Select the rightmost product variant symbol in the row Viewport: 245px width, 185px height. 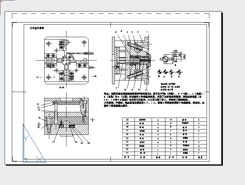179,72
